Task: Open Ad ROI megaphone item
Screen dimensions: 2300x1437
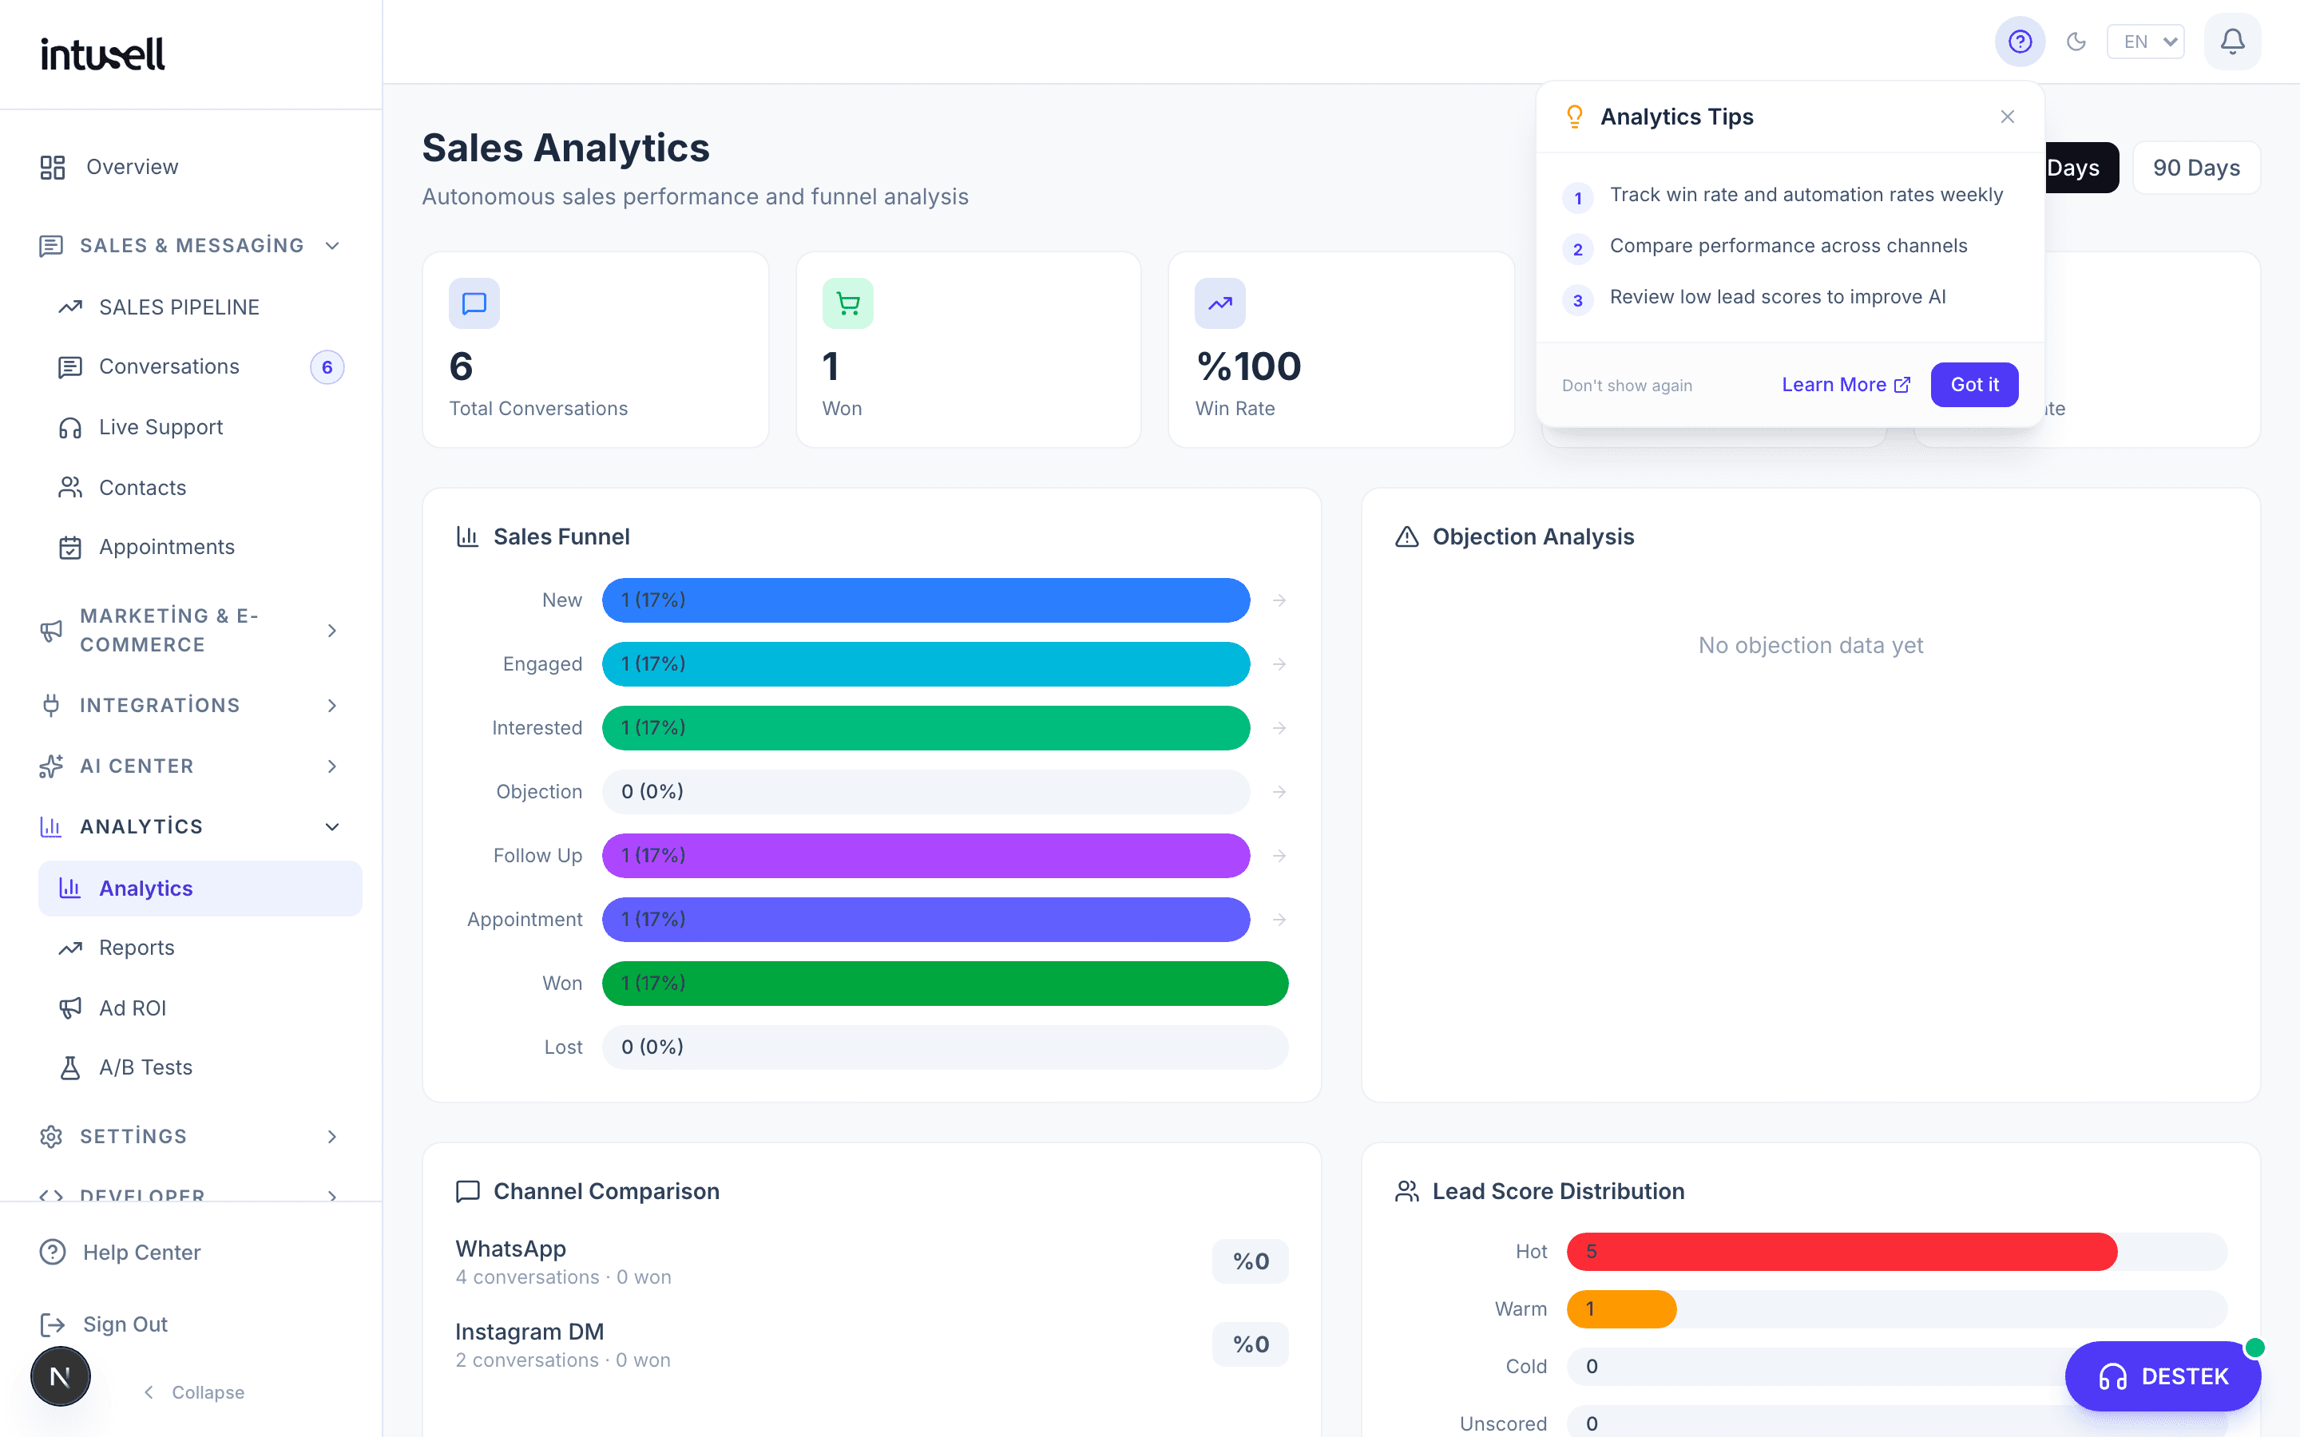Action: click(x=133, y=1007)
